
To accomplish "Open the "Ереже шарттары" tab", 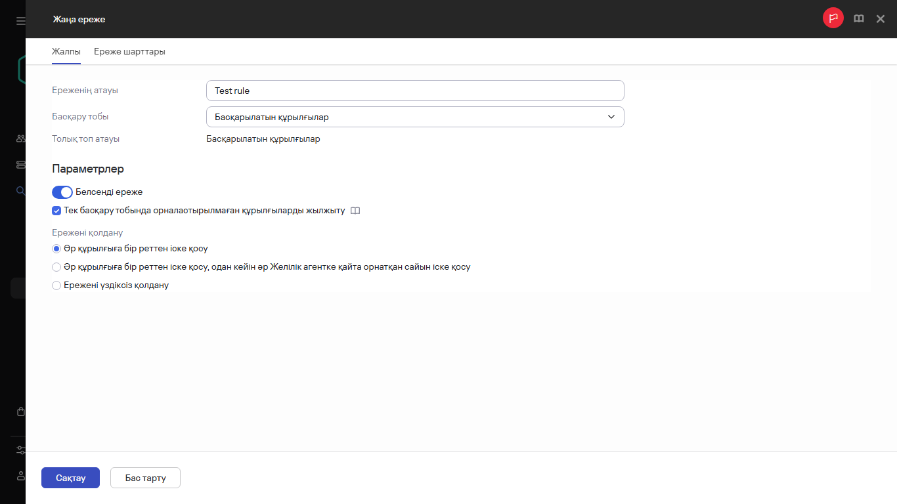I will (x=129, y=51).
